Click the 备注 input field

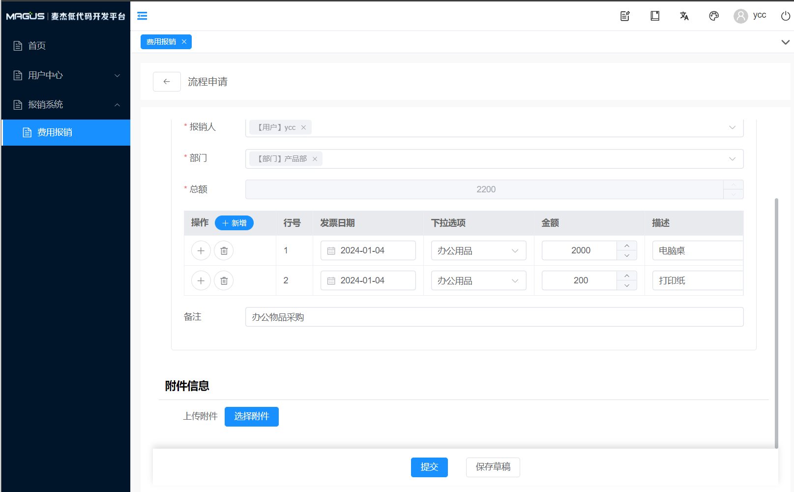pyautogui.click(x=494, y=317)
